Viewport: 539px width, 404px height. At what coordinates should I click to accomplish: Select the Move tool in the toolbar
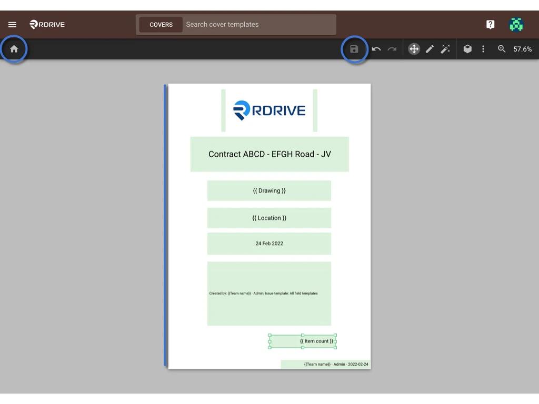[414, 49]
